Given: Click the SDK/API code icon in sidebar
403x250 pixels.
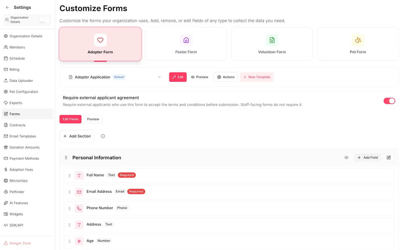Looking at the screenshot, I should point(6,225).
